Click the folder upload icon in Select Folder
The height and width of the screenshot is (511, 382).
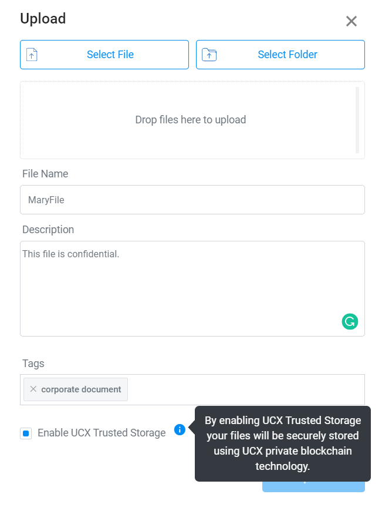coord(209,55)
